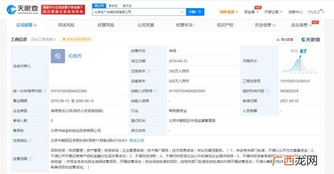Open the Tianyancha logo homepage
The image size is (334, 174).
click(22, 10)
